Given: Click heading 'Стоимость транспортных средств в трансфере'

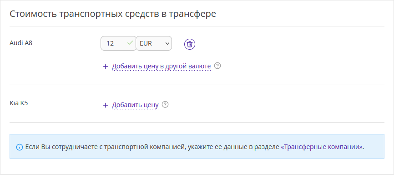Looking at the screenshot, I should pos(113,14).
